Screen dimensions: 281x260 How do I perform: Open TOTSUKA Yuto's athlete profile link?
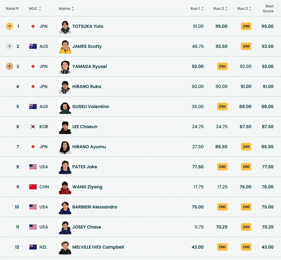[88, 26]
